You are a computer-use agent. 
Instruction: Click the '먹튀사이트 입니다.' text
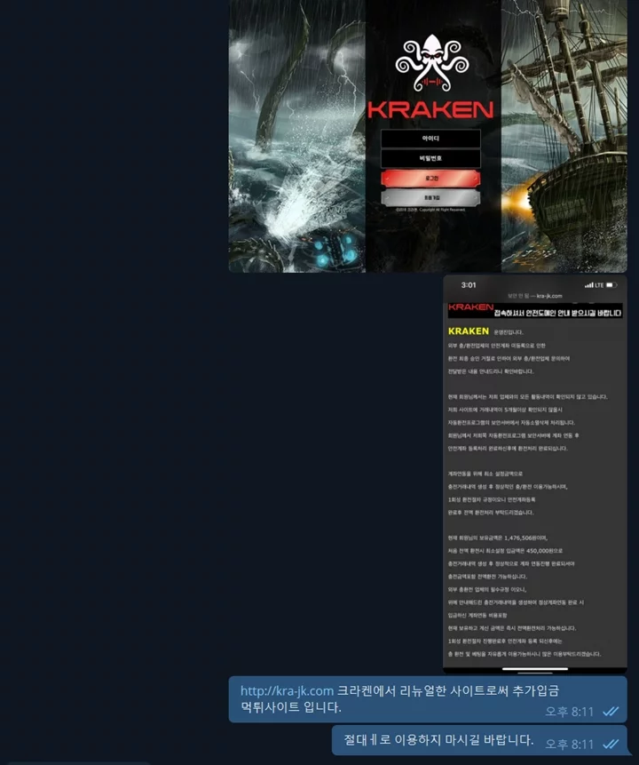291,707
